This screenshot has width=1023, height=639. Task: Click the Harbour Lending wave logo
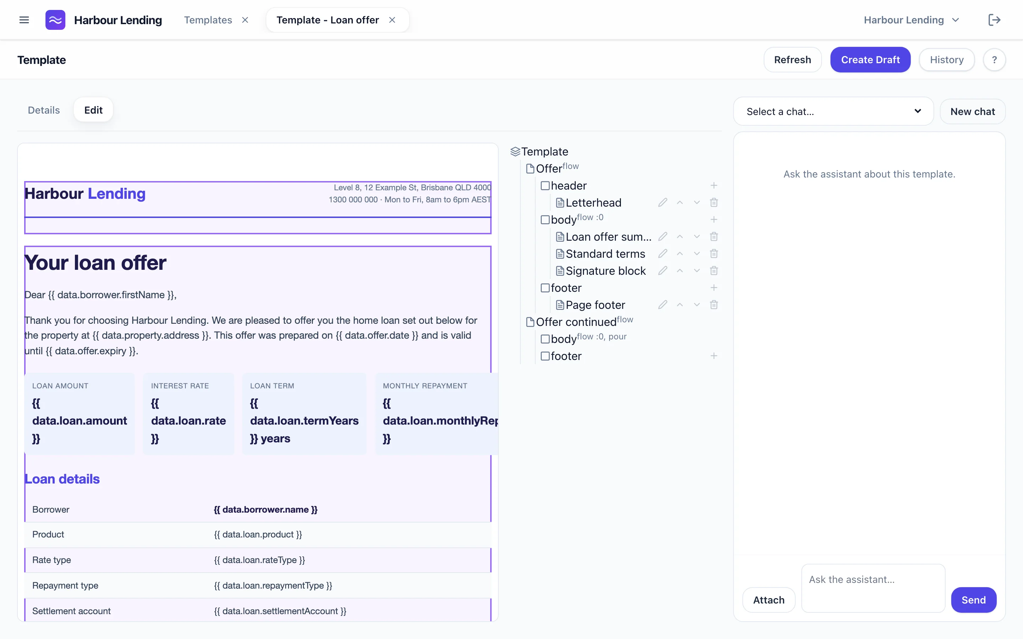pyautogui.click(x=55, y=20)
